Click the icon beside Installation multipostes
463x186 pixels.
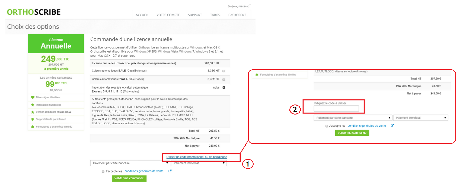pos(33,105)
